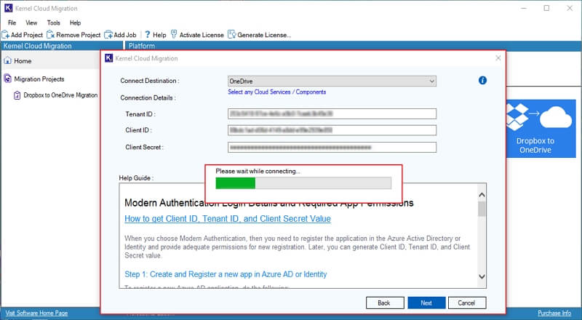
Task: Click the Add Job toolbar icon
Action: click(x=108, y=35)
